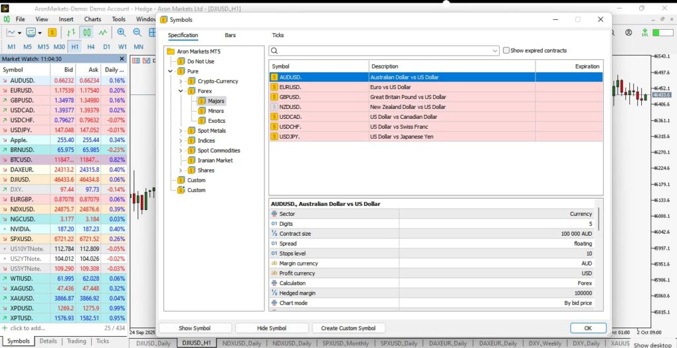The height and width of the screenshot is (348, 677).
Task: Click the Create Custom Symbol button
Action: coord(348,328)
